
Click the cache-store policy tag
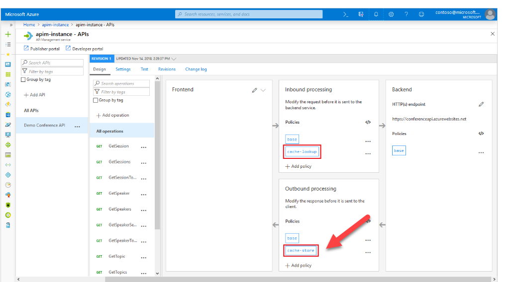(x=301, y=251)
